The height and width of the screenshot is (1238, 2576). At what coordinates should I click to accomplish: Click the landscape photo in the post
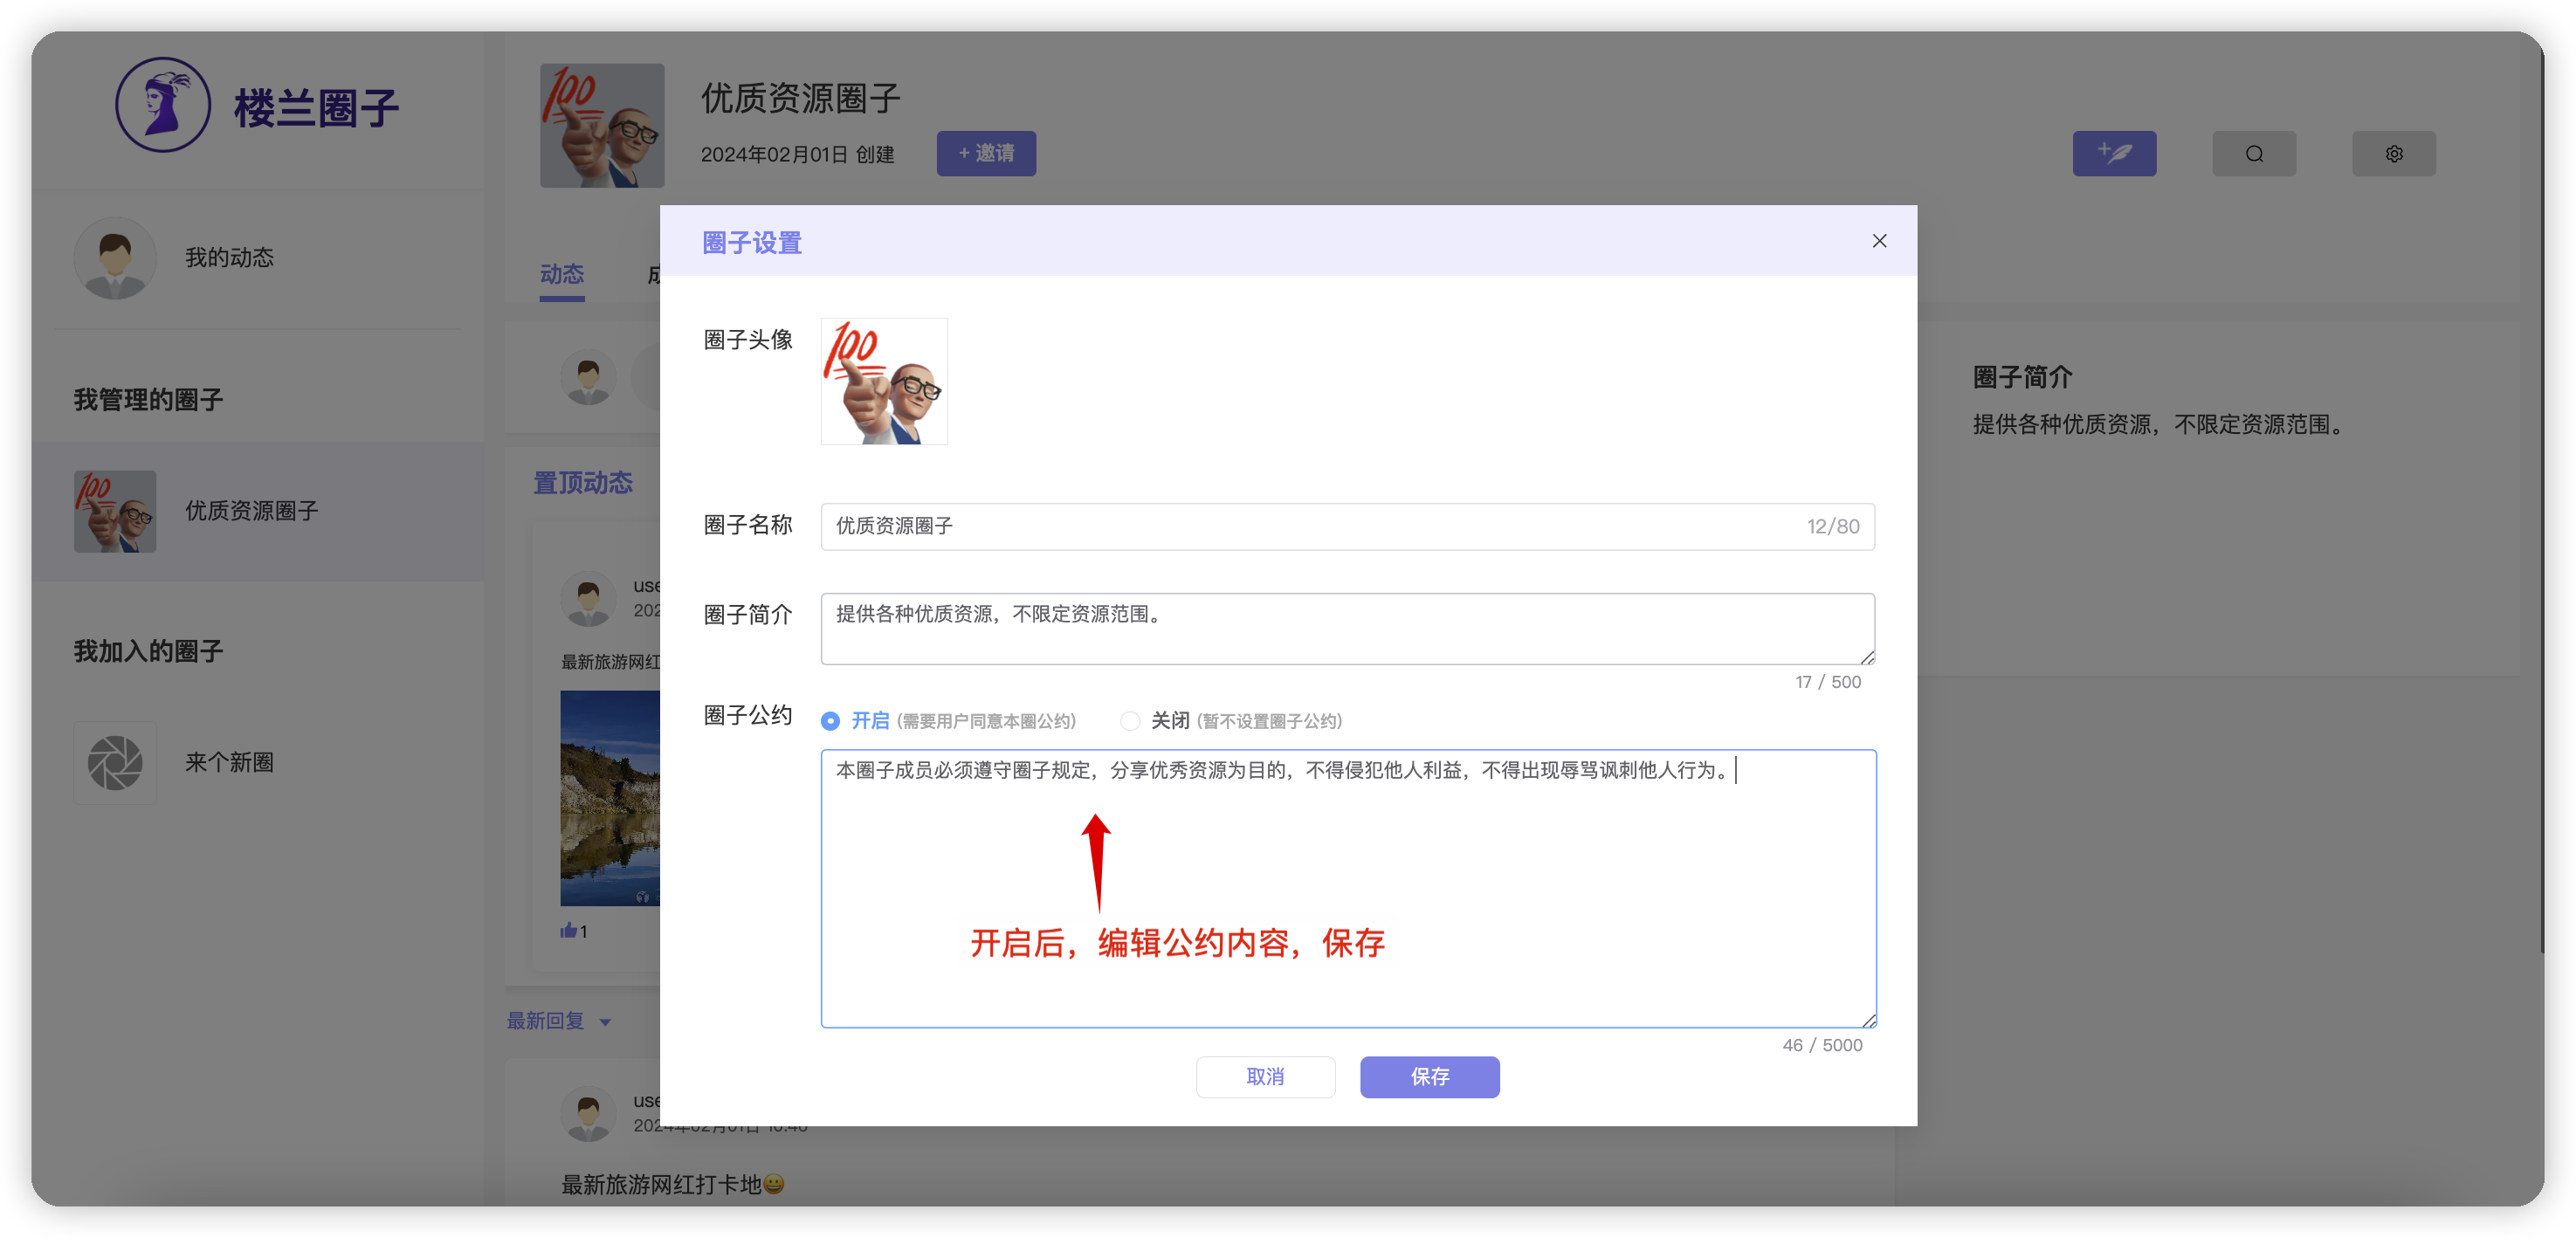pos(610,798)
